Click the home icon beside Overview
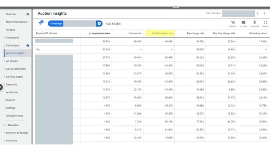270x151 pixels. (28, 14)
